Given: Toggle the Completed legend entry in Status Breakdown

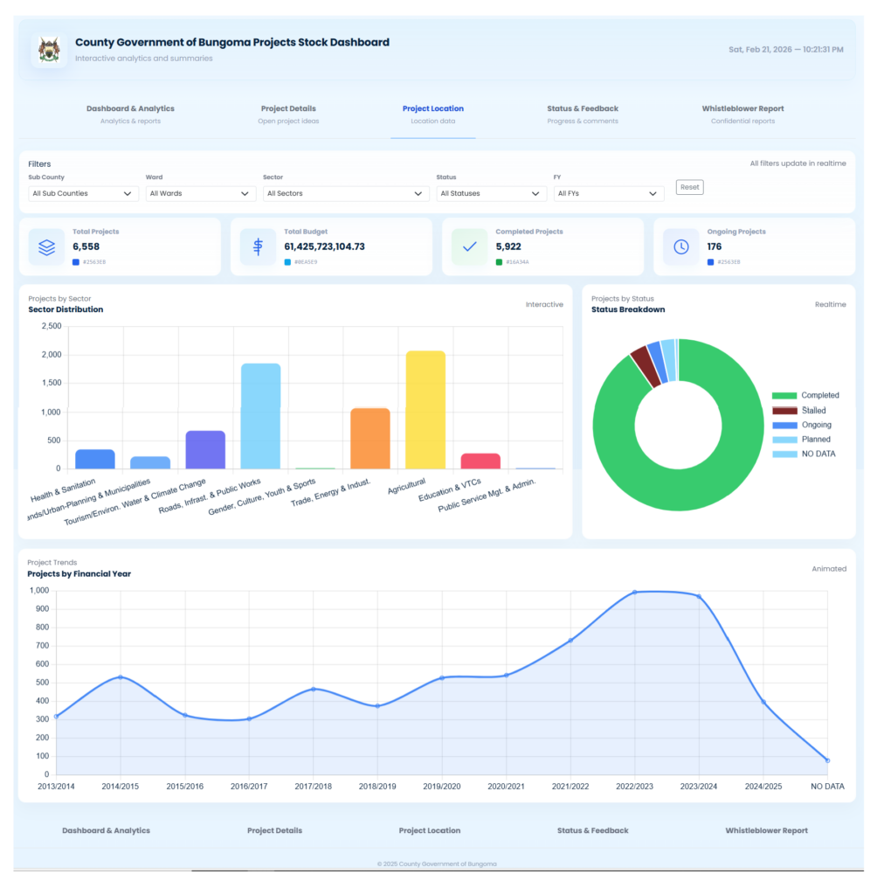Looking at the screenshot, I should pyautogui.click(x=804, y=396).
